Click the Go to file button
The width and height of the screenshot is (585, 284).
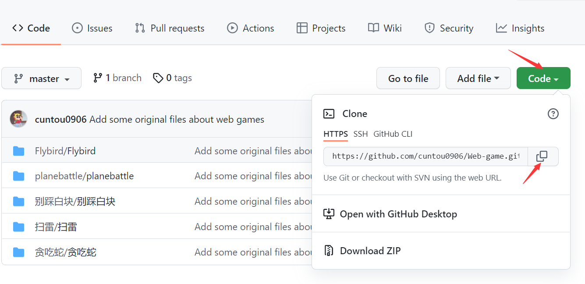[x=408, y=78]
